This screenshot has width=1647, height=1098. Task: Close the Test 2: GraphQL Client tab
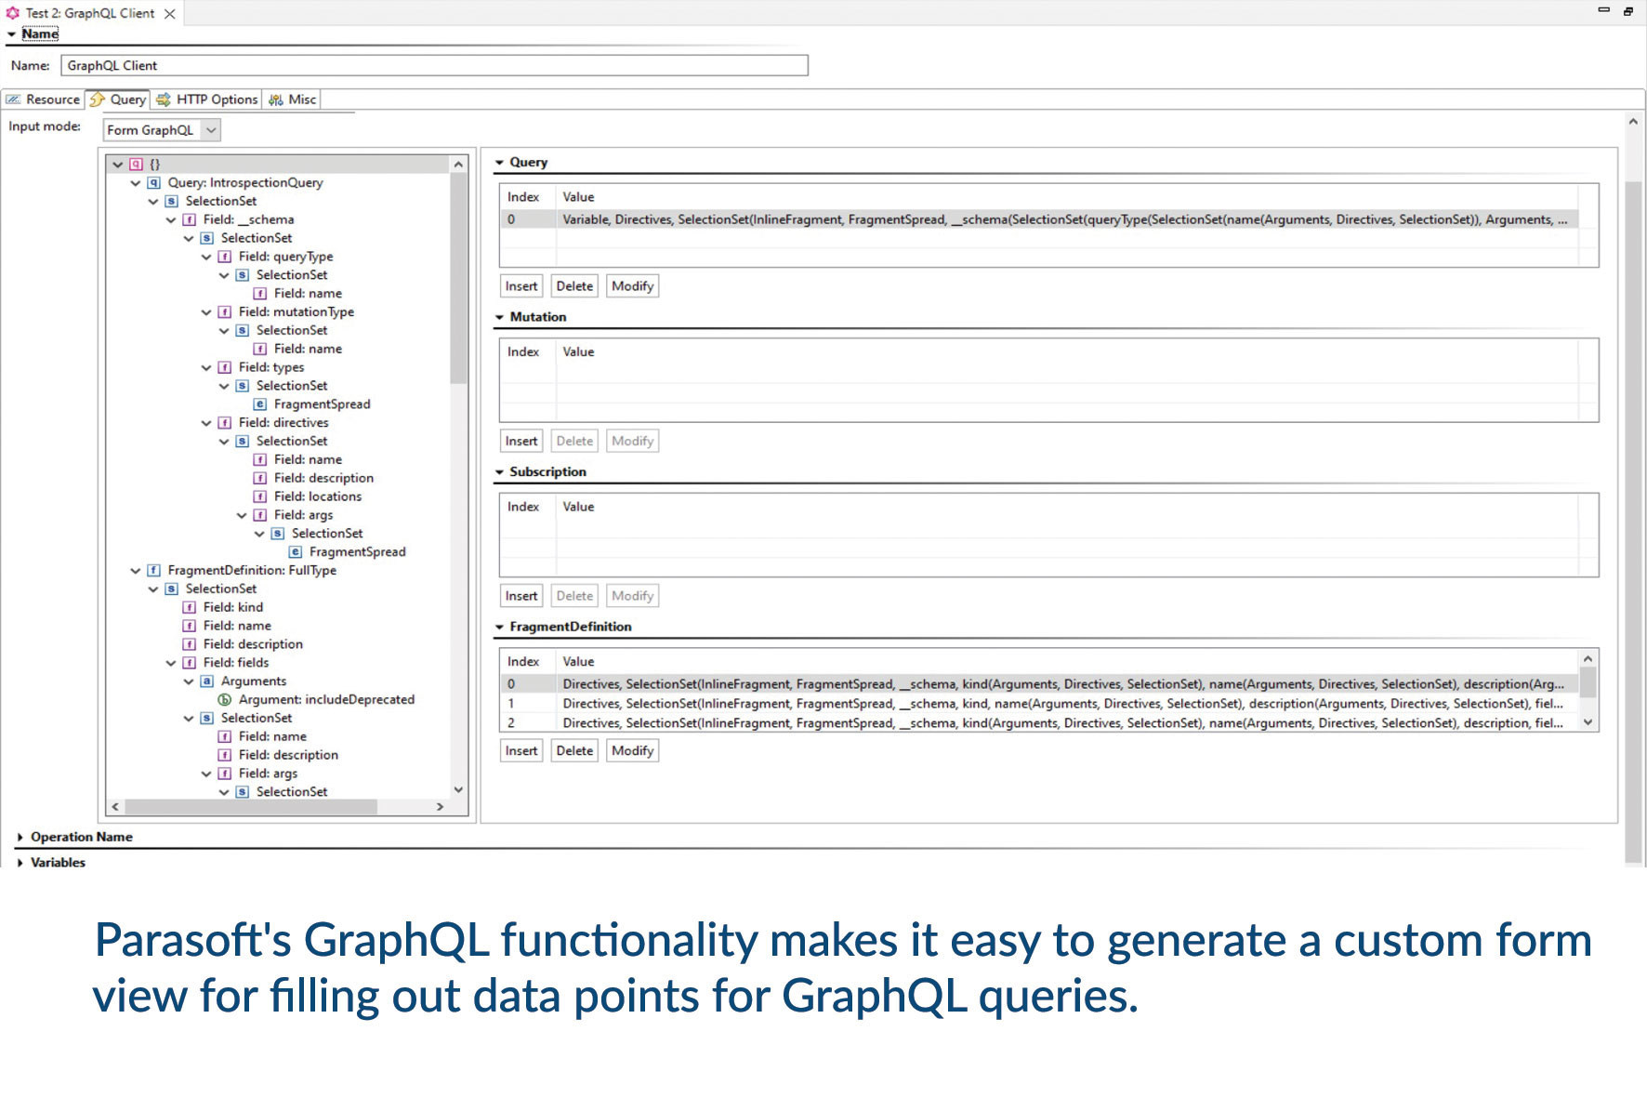point(169,14)
